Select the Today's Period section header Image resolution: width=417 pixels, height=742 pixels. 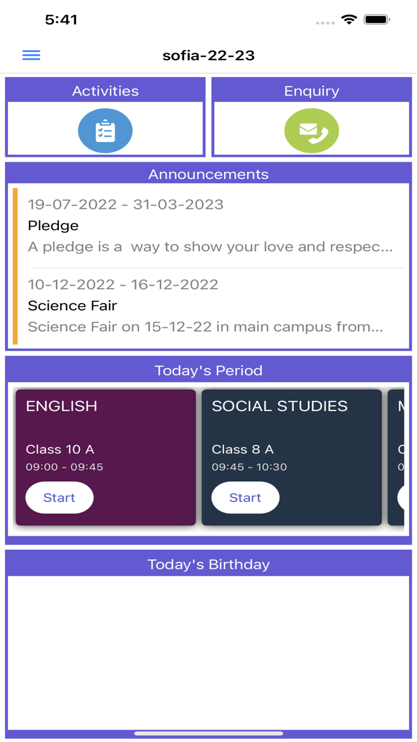pos(208,370)
